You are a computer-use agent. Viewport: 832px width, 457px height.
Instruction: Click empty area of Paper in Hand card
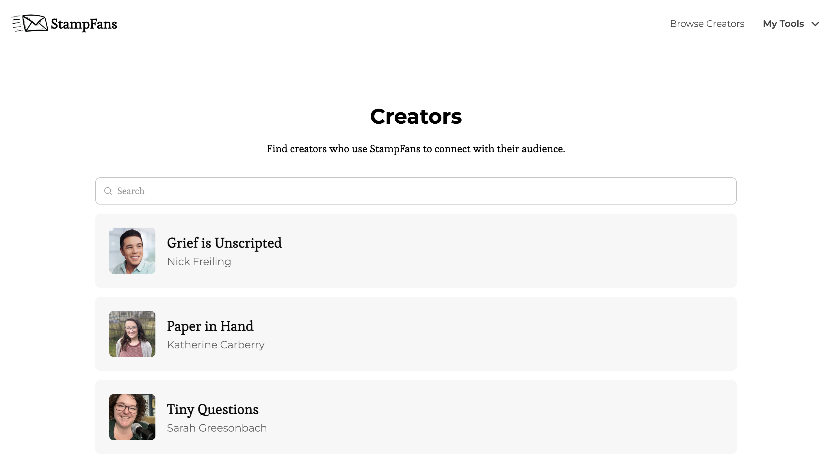click(x=517, y=334)
